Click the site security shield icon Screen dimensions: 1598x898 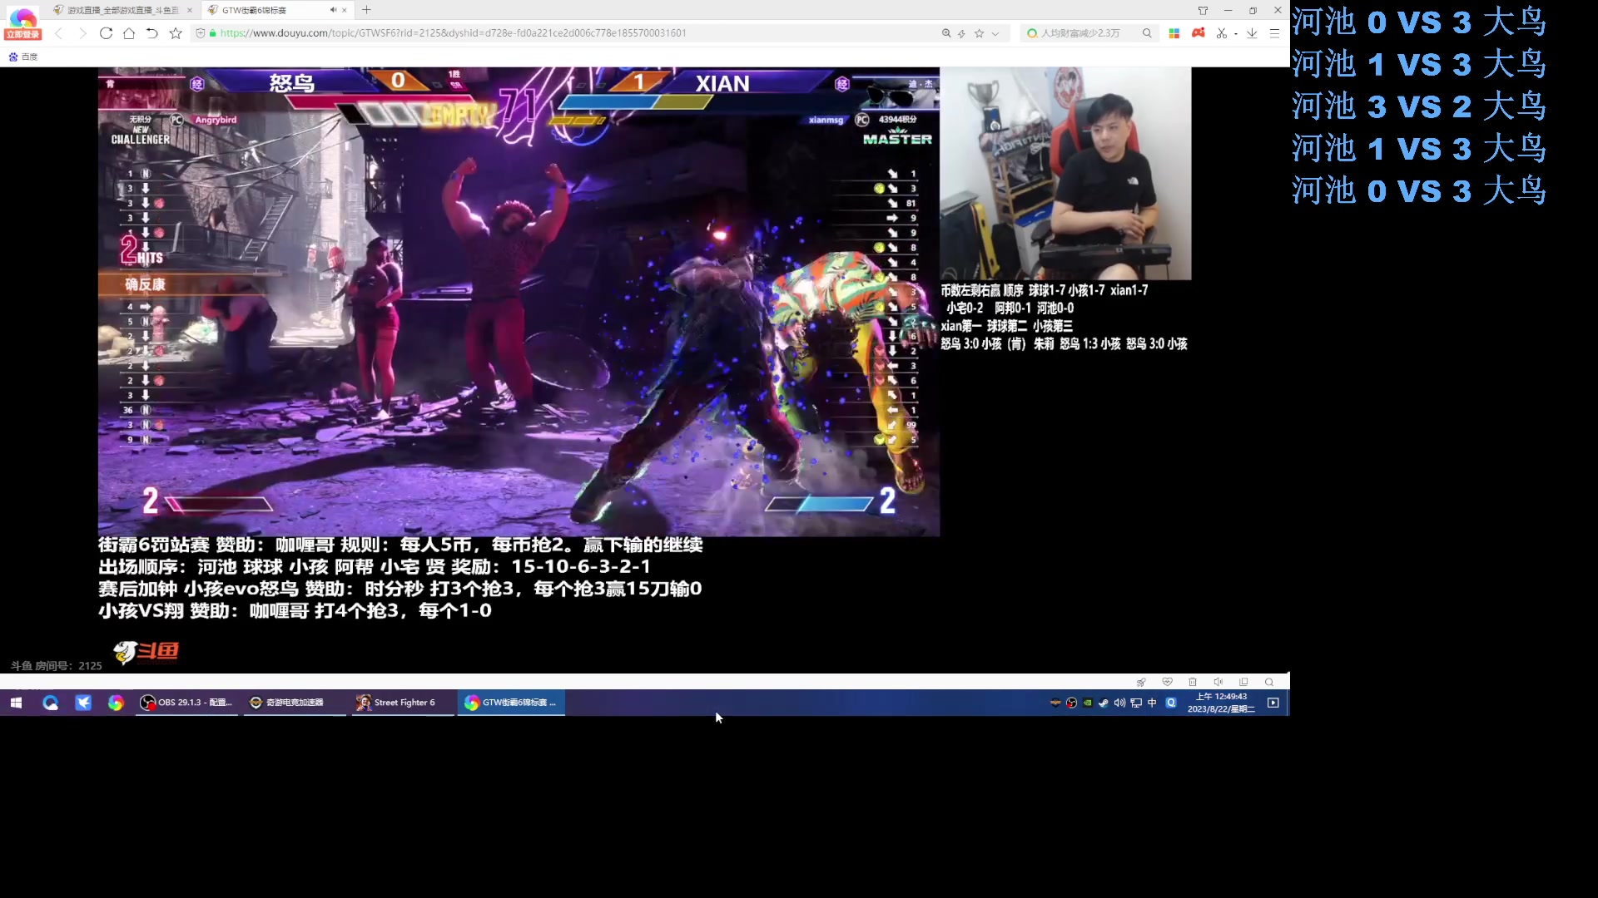201,33
